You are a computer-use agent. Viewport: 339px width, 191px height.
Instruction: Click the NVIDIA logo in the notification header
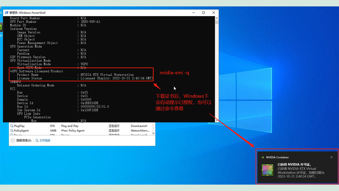tap(262, 157)
